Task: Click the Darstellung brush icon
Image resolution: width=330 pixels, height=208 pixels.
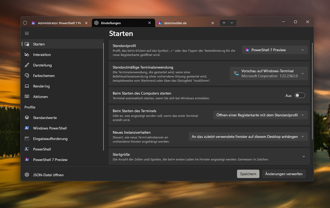Action: click(x=27, y=65)
